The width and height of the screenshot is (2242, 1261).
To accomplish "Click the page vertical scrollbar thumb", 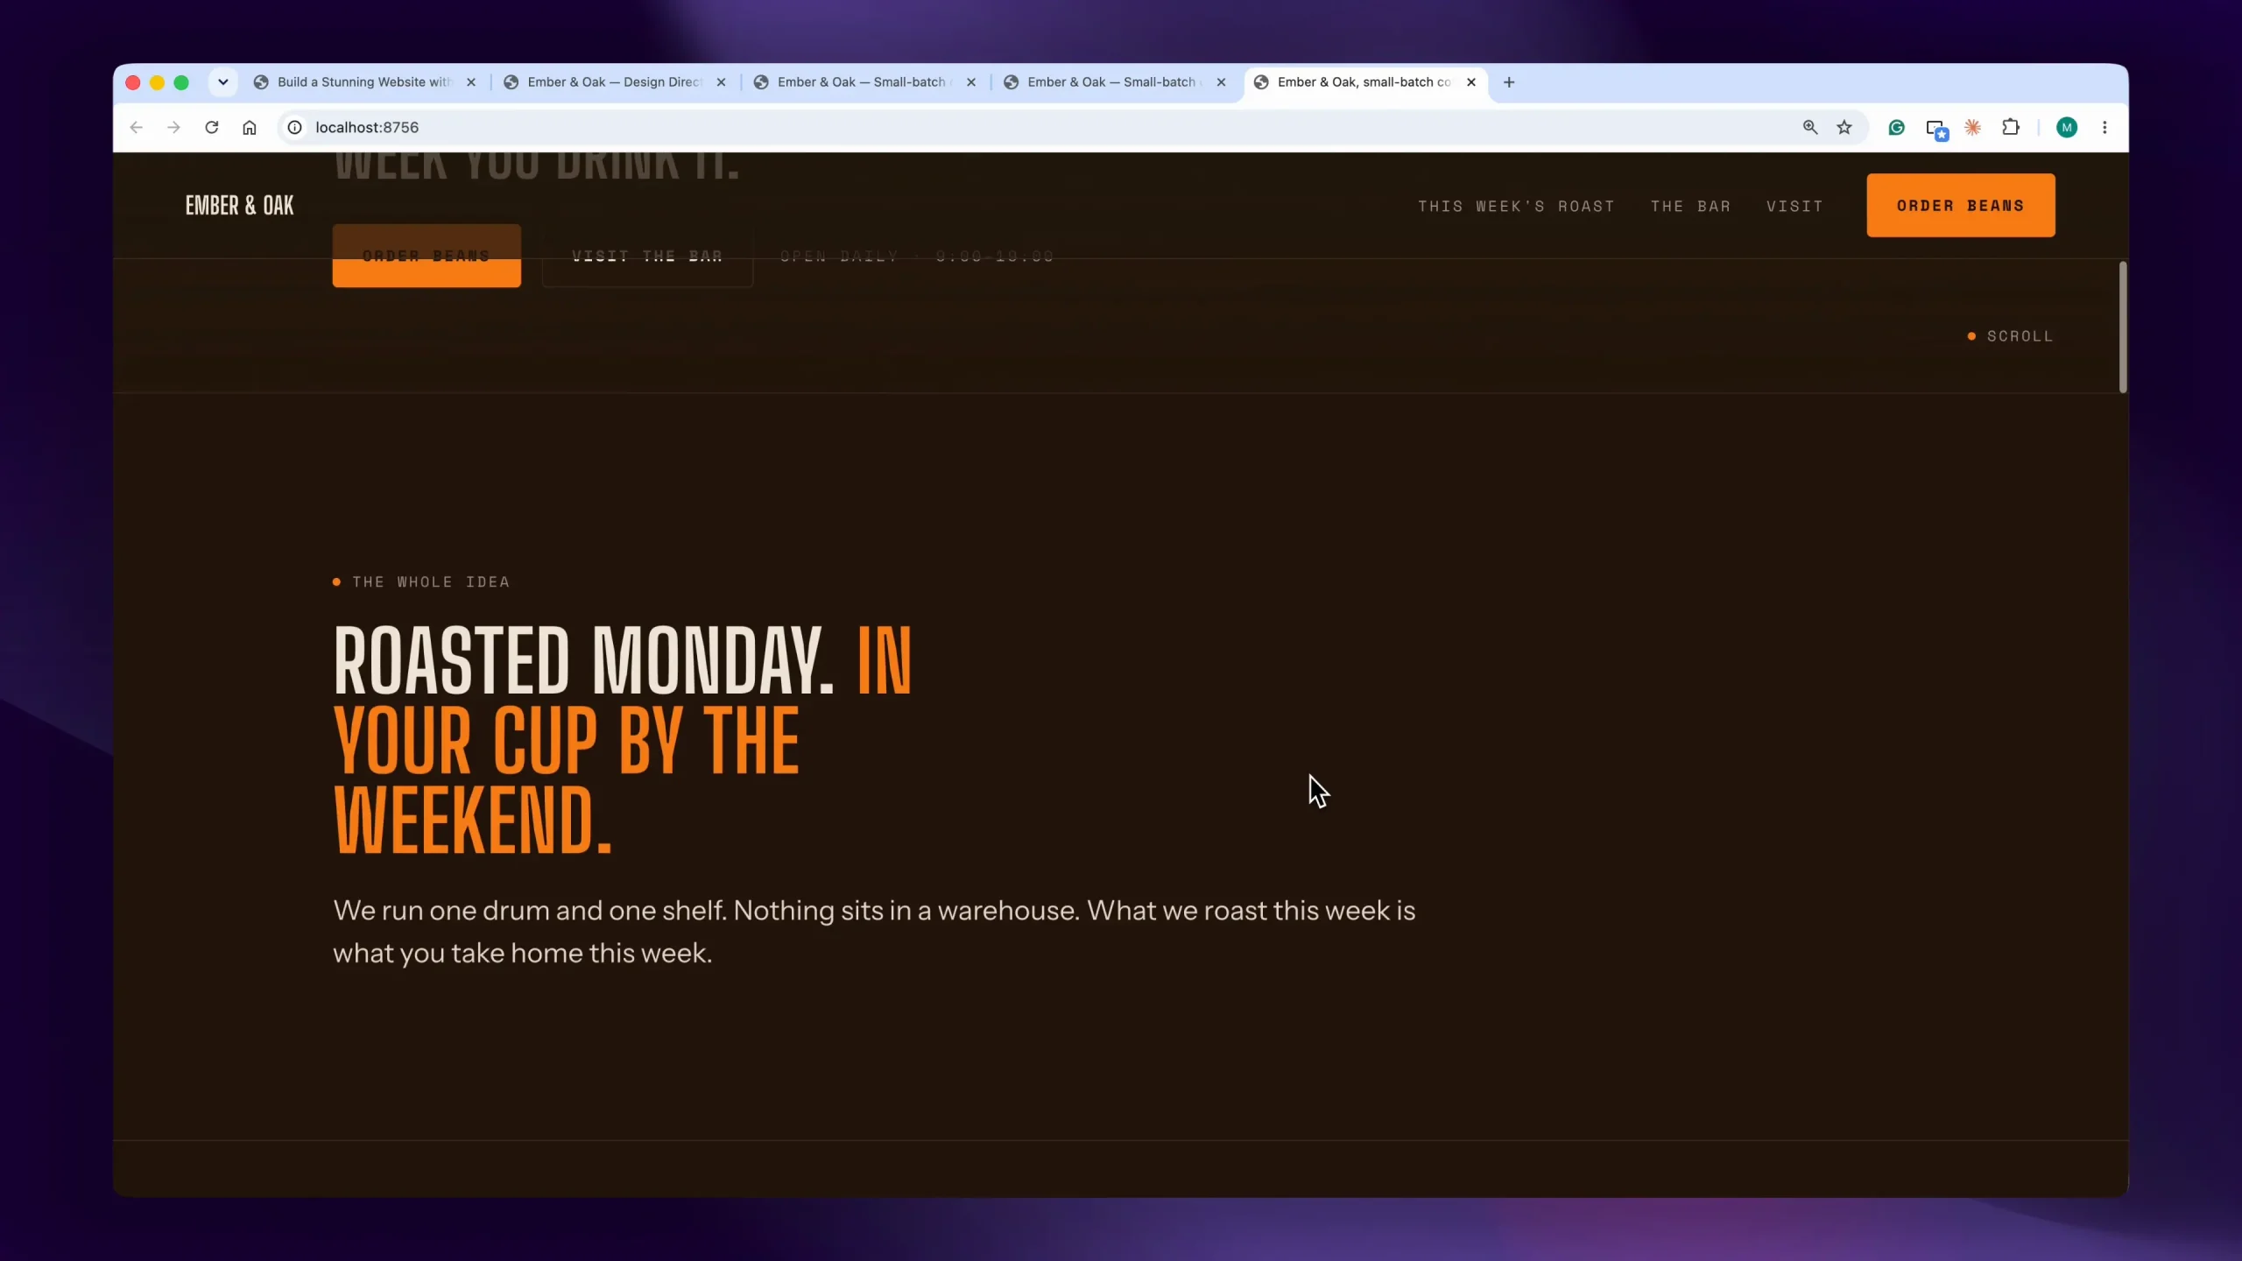I will click(2123, 327).
